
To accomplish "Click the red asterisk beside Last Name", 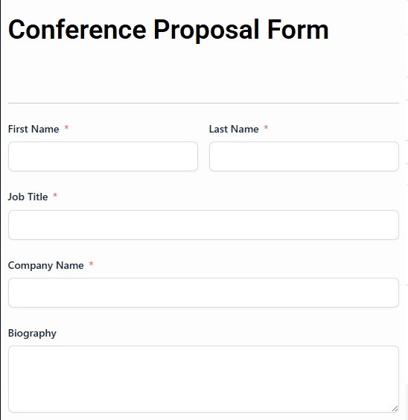I will click(x=266, y=128).
